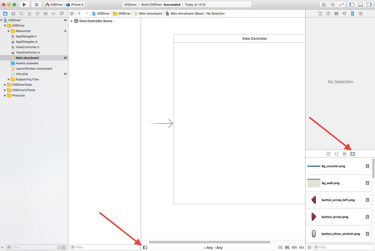Switch to the Media library tab
The image size is (375, 251).
pos(352,154)
